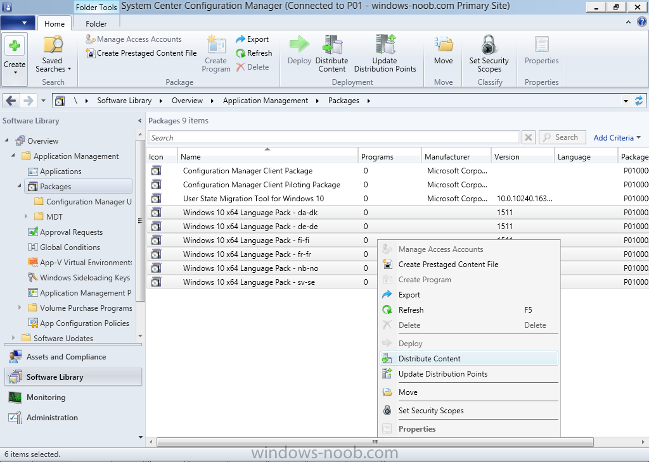
Task: Collapse the Application Management tree node
Action: click(x=13, y=156)
